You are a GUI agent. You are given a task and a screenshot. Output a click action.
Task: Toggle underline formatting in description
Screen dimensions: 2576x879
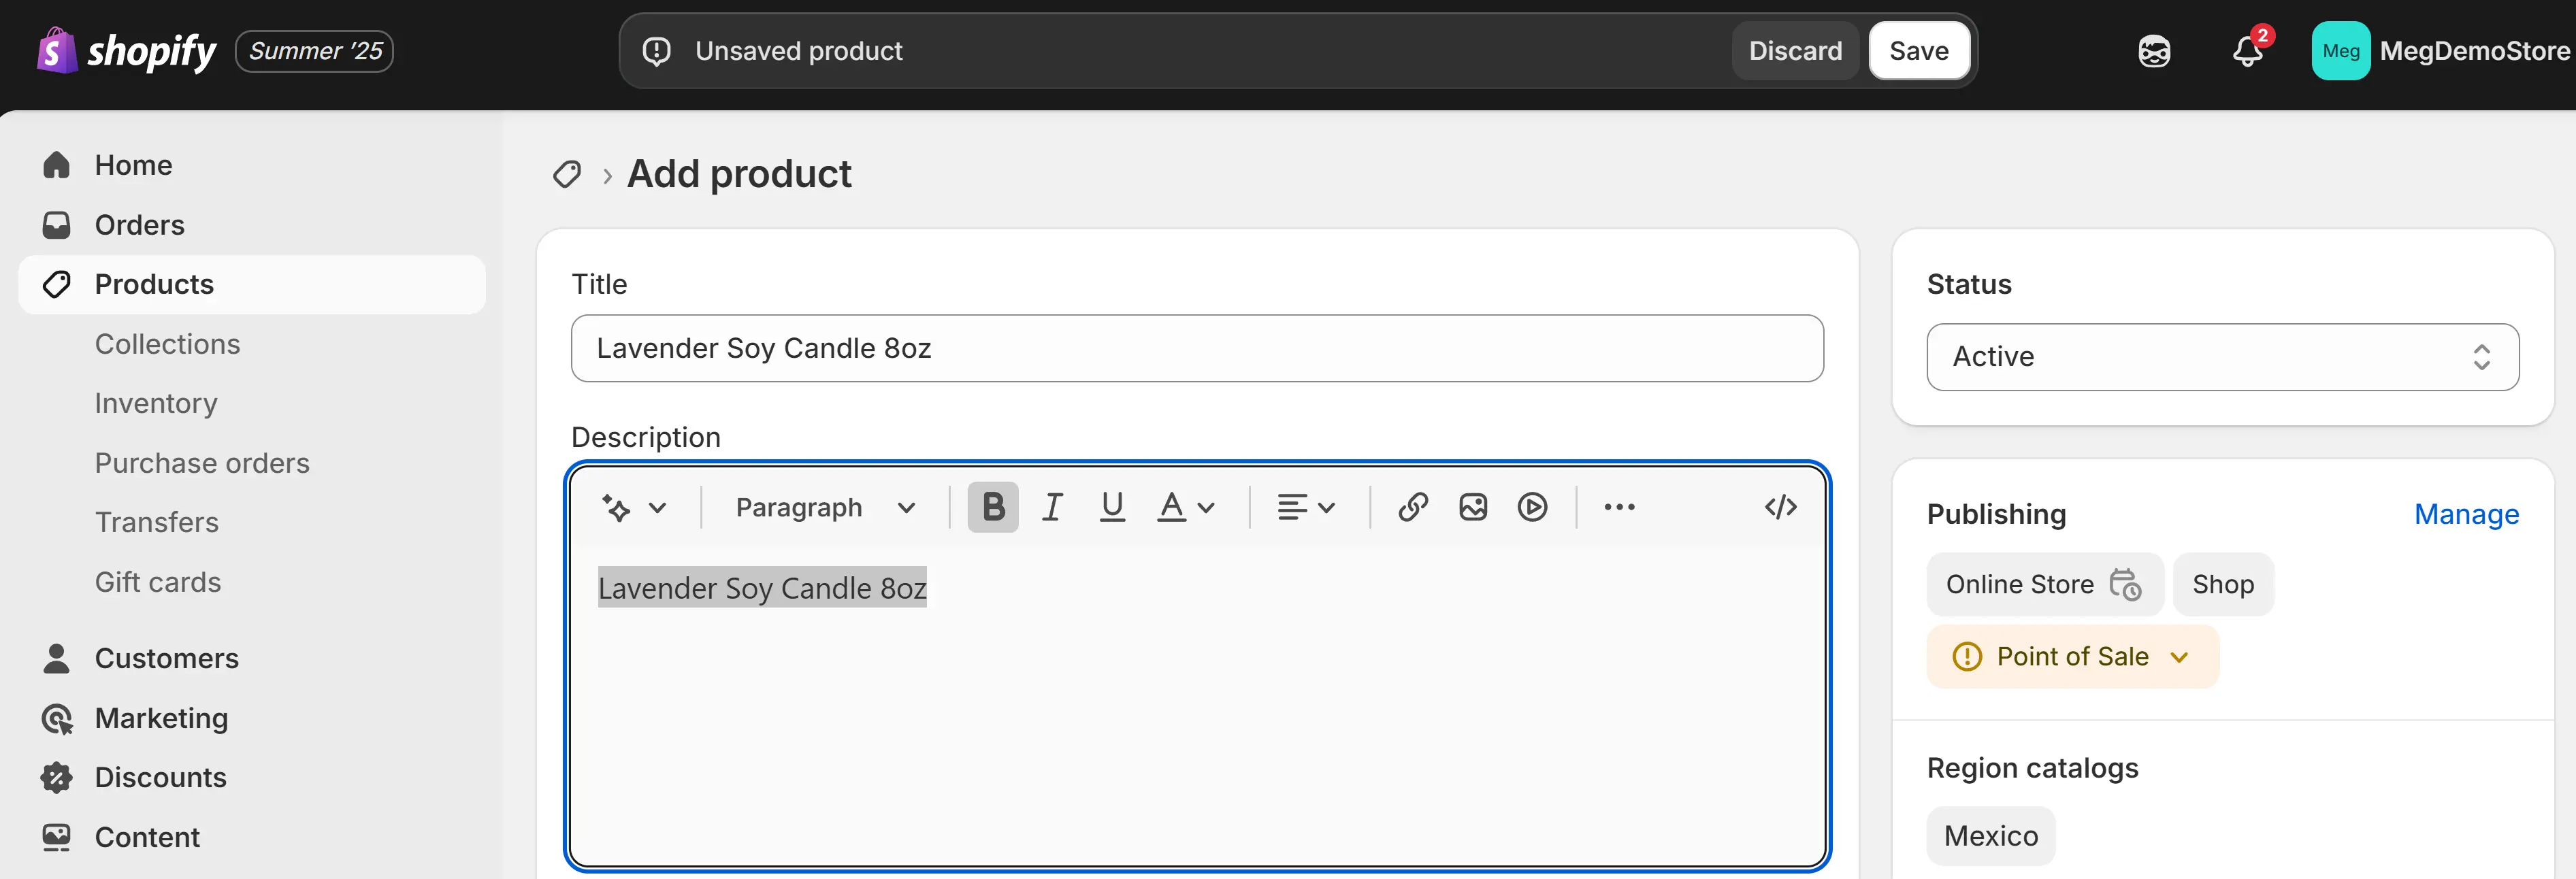1112,507
